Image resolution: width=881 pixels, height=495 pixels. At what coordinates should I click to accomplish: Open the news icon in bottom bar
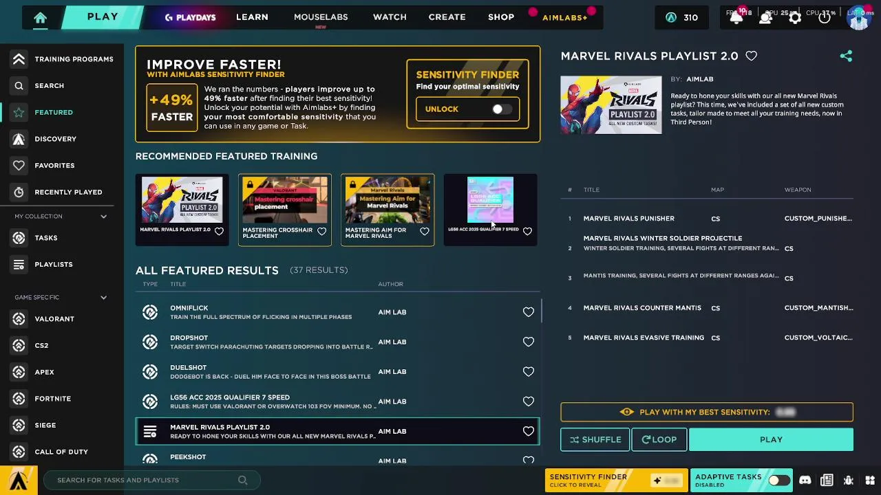(827, 481)
